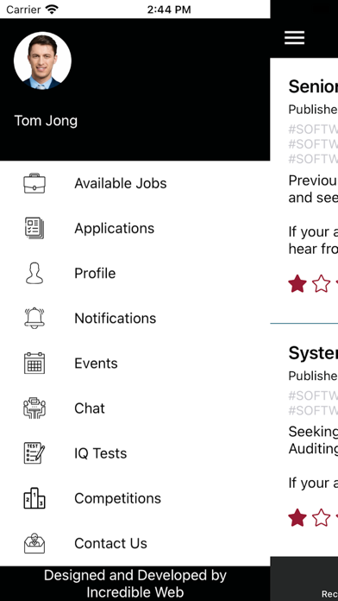Click the Wi-Fi status bar icon
Image resolution: width=338 pixels, height=601 pixels.
pos(52,9)
